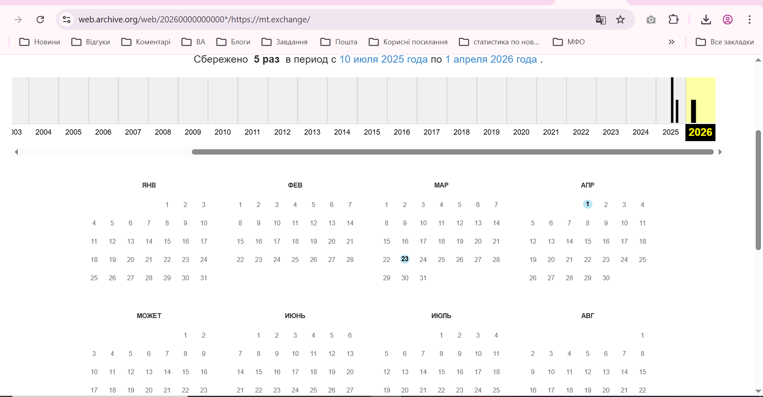Click the timeline left scroll arrow

pos(16,152)
